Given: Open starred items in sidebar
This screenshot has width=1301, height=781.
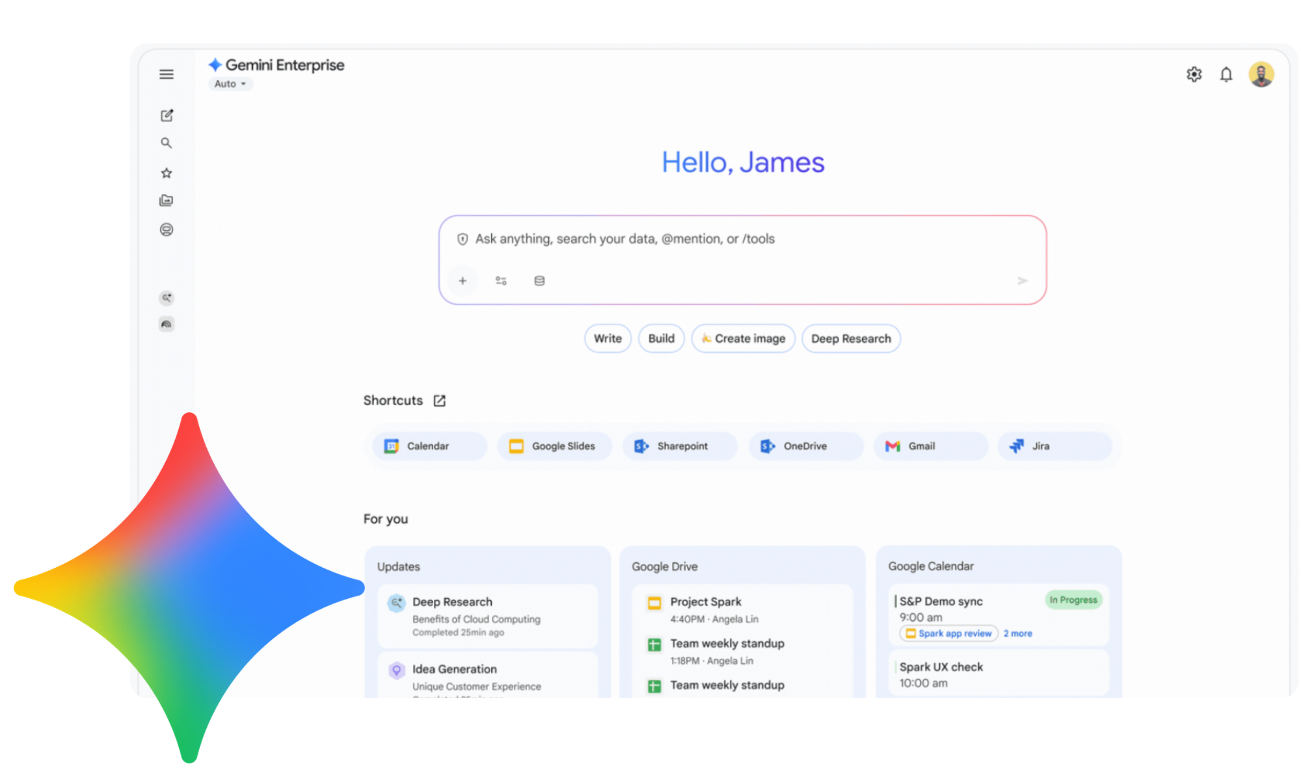Looking at the screenshot, I should [x=167, y=173].
